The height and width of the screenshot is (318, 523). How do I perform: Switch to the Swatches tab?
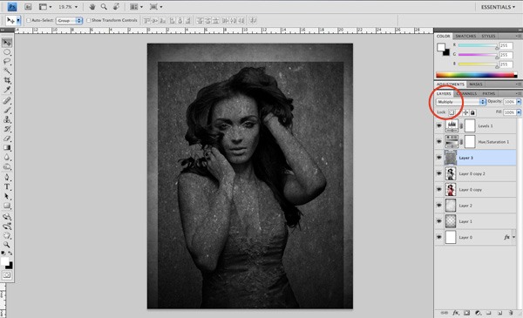465,36
